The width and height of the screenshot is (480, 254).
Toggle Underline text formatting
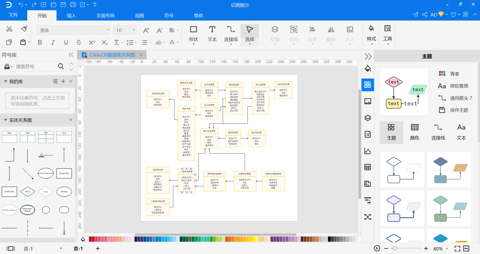(x=66, y=42)
